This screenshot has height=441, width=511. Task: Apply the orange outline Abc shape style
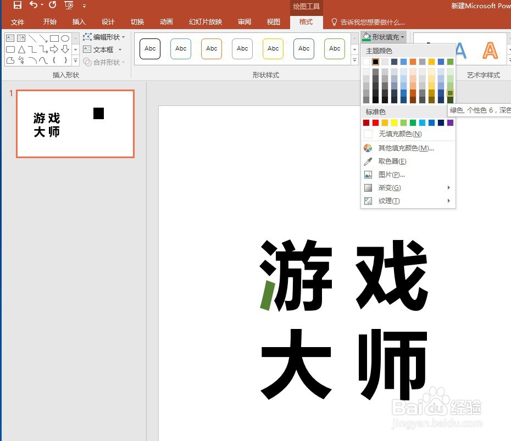click(x=212, y=49)
